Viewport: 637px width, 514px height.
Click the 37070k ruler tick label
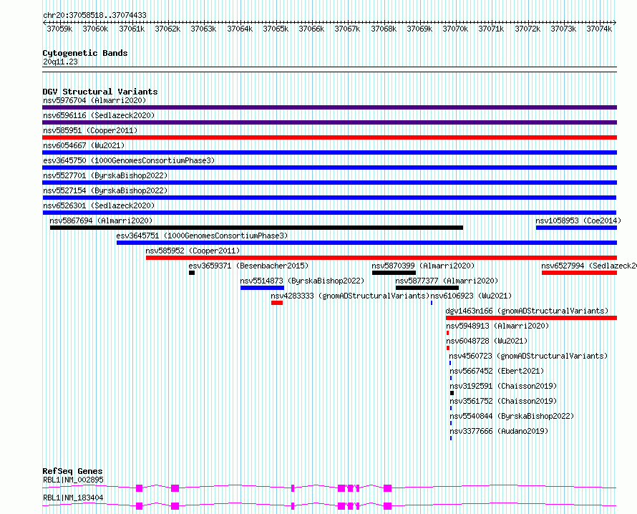(x=455, y=29)
